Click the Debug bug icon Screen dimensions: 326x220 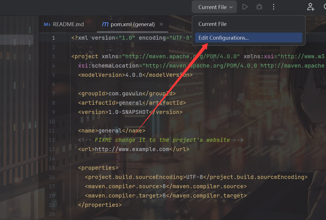coord(259,7)
